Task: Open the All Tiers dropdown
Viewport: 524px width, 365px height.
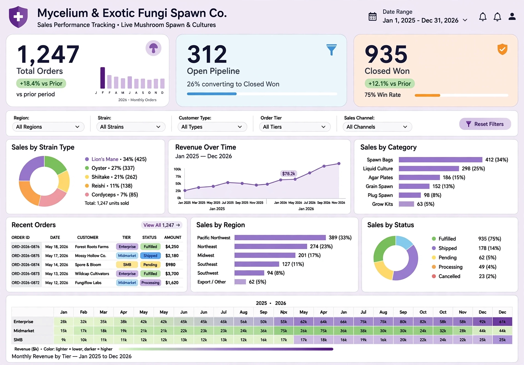Action: point(295,127)
